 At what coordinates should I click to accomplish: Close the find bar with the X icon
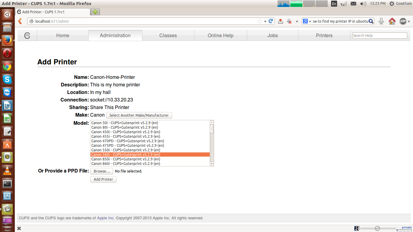pyautogui.click(x=19, y=228)
